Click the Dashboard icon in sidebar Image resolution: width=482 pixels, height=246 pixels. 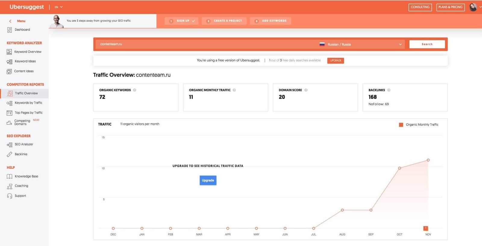point(9,30)
